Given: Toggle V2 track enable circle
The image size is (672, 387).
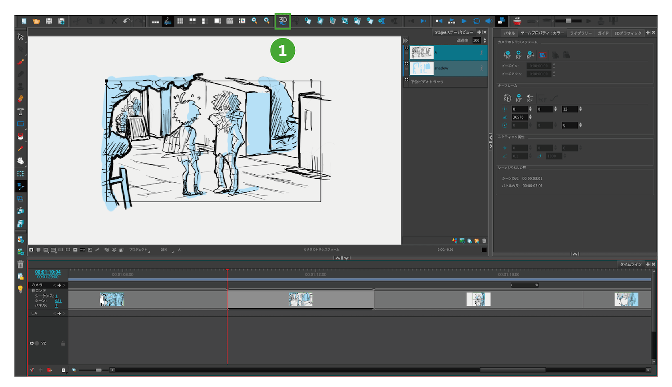Looking at the screenshot, I should tap(37, 344).
